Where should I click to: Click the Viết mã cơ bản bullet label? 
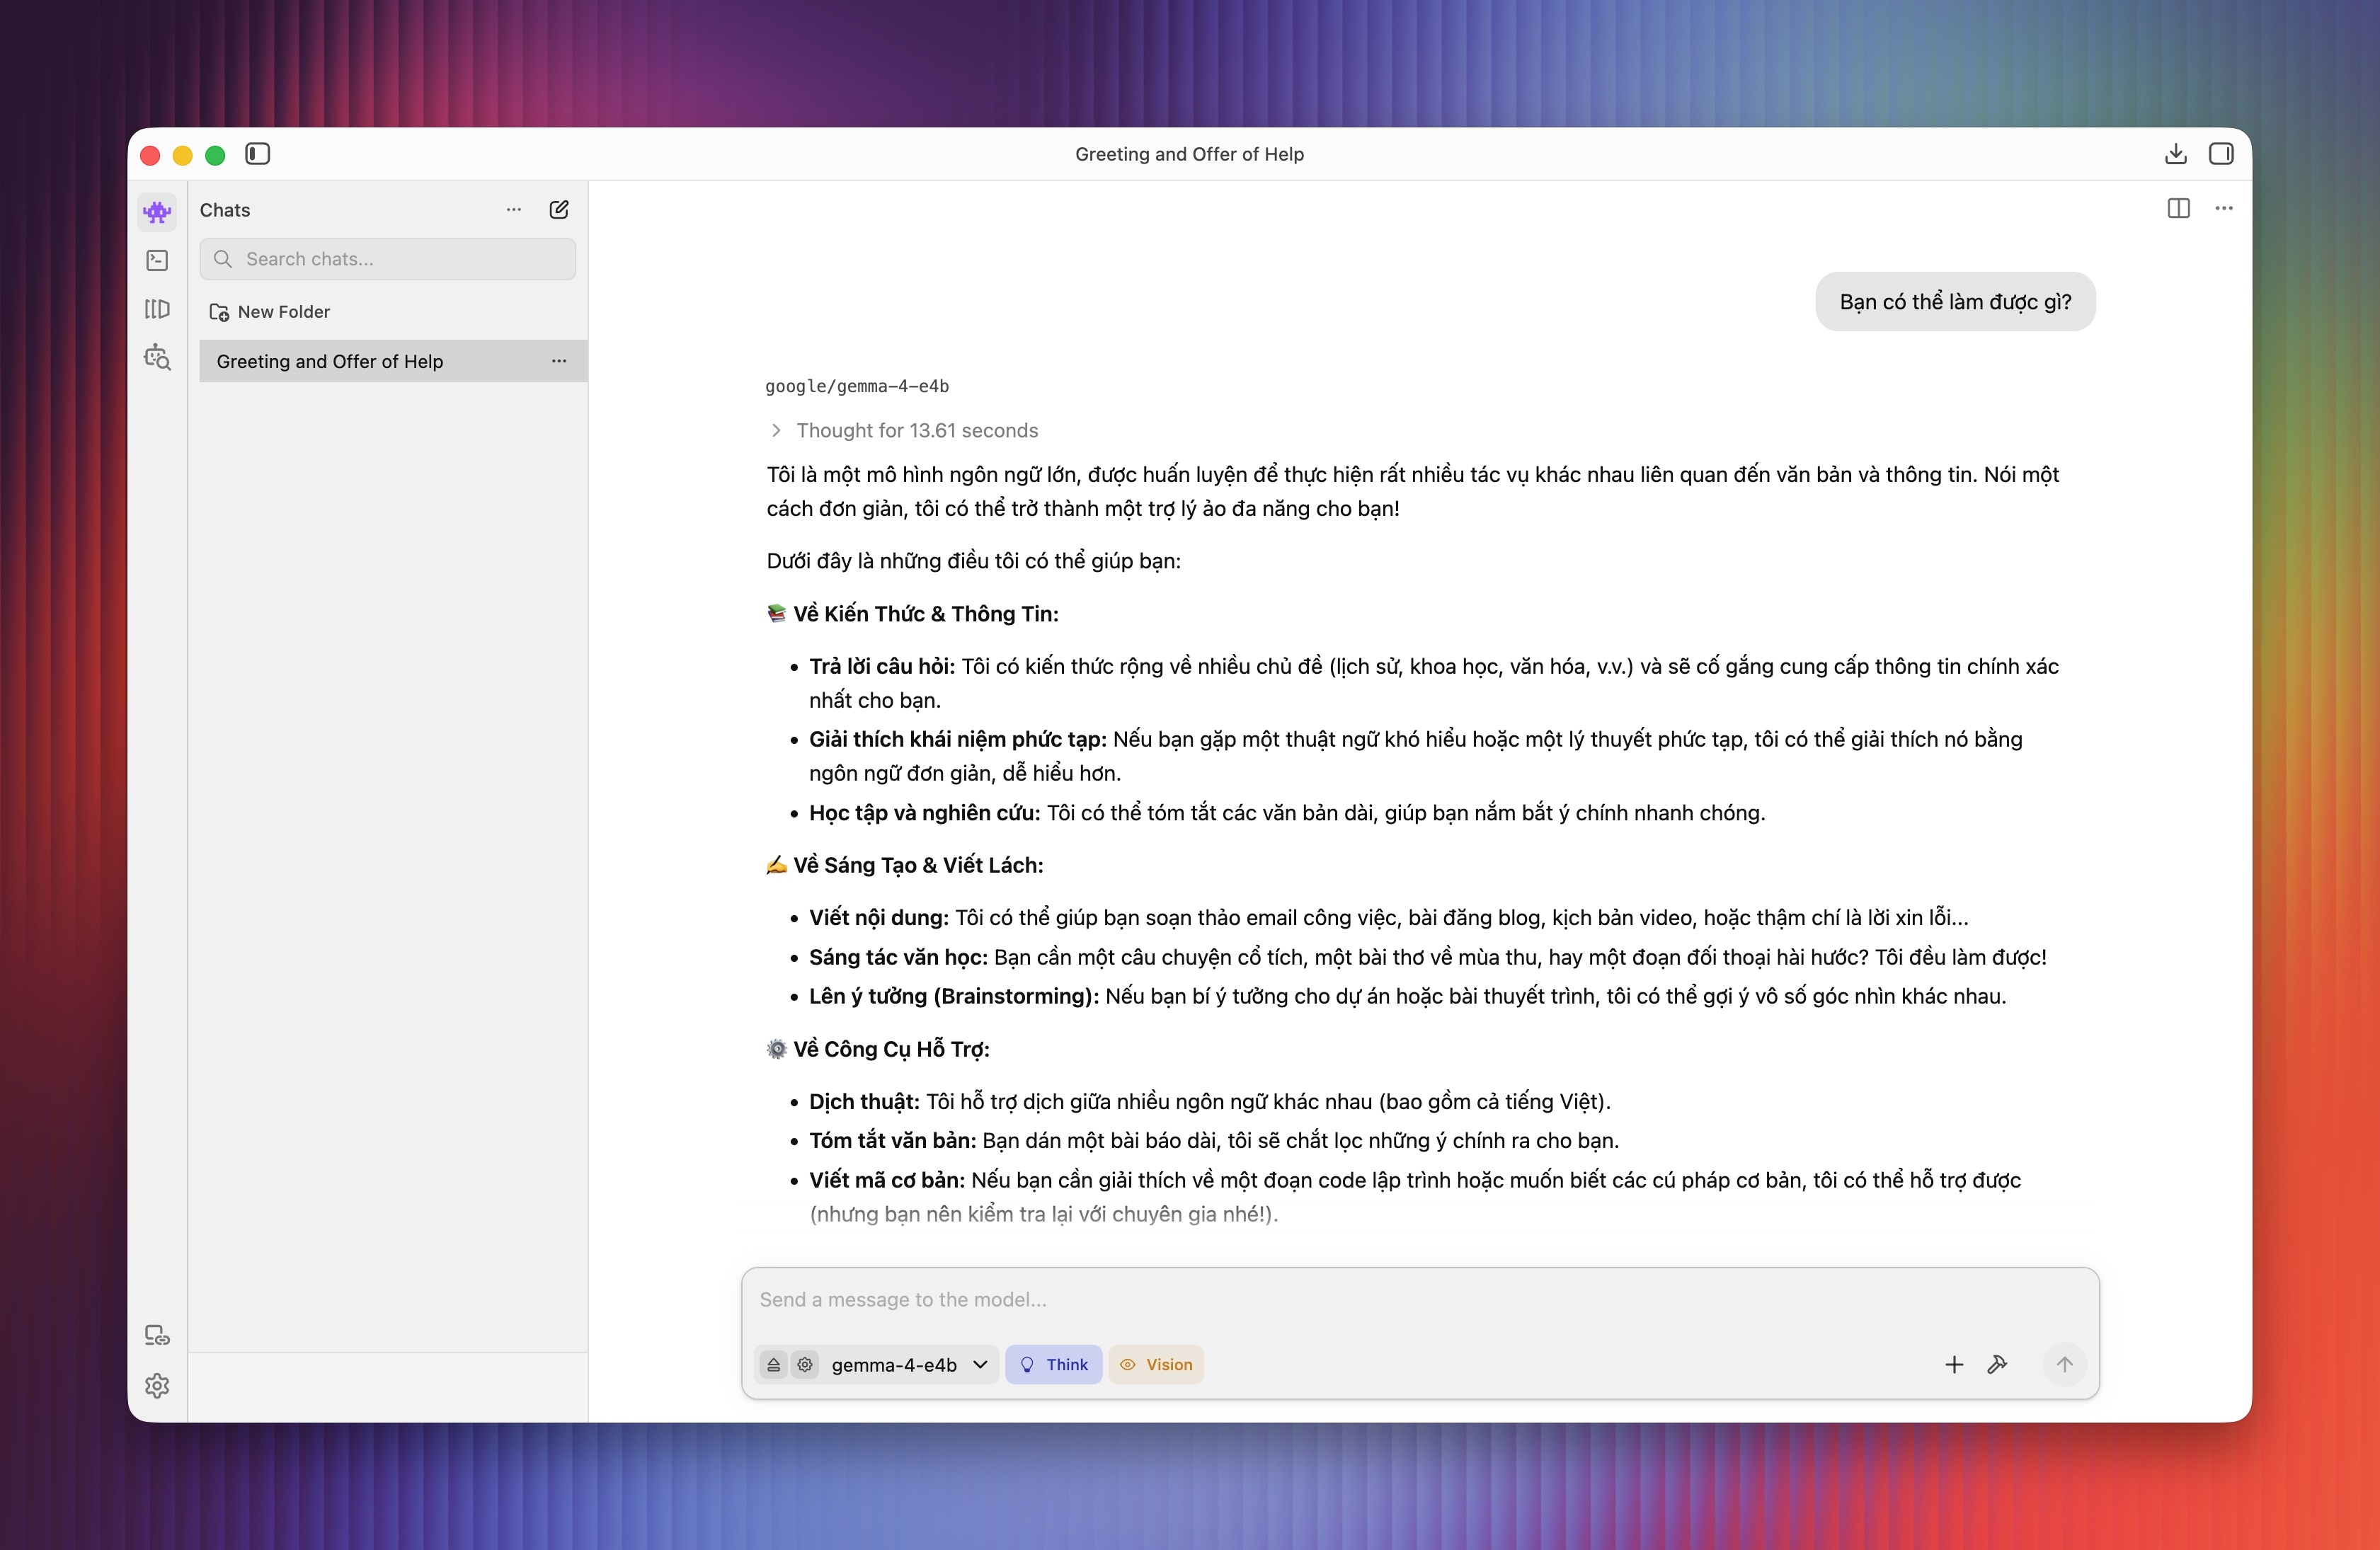[x=887, y=1181]
